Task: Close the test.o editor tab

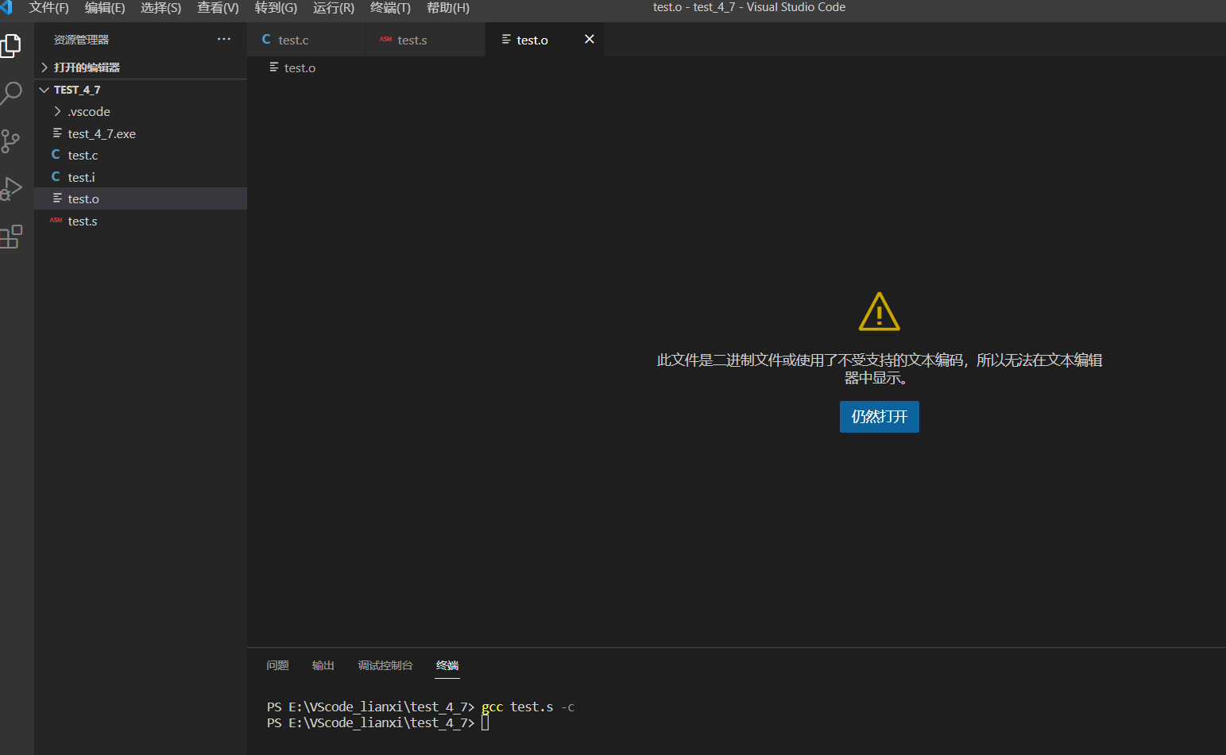Action: click(x=590, y=39)
